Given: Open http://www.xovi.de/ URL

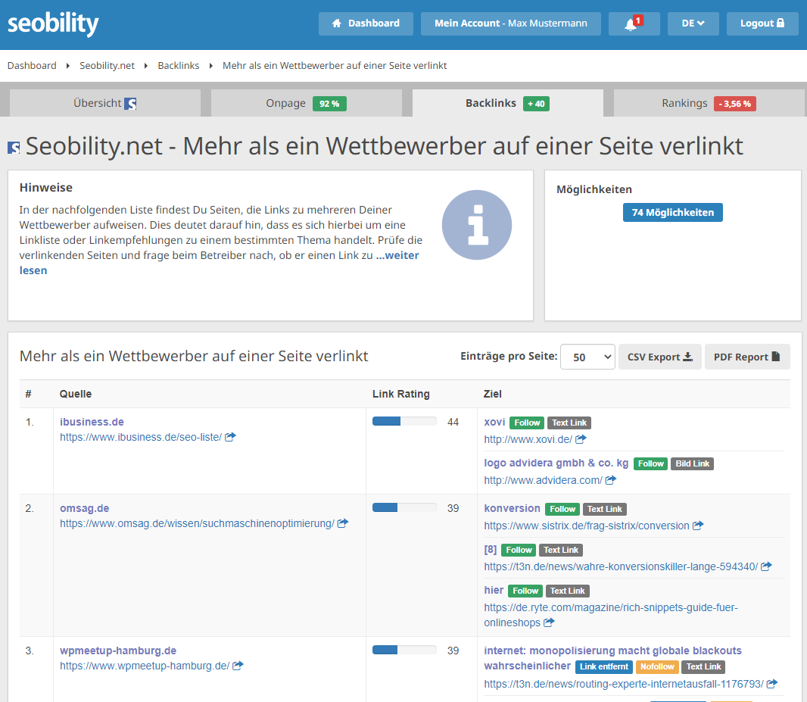Looking at the screenshot, I should (528, 439).
